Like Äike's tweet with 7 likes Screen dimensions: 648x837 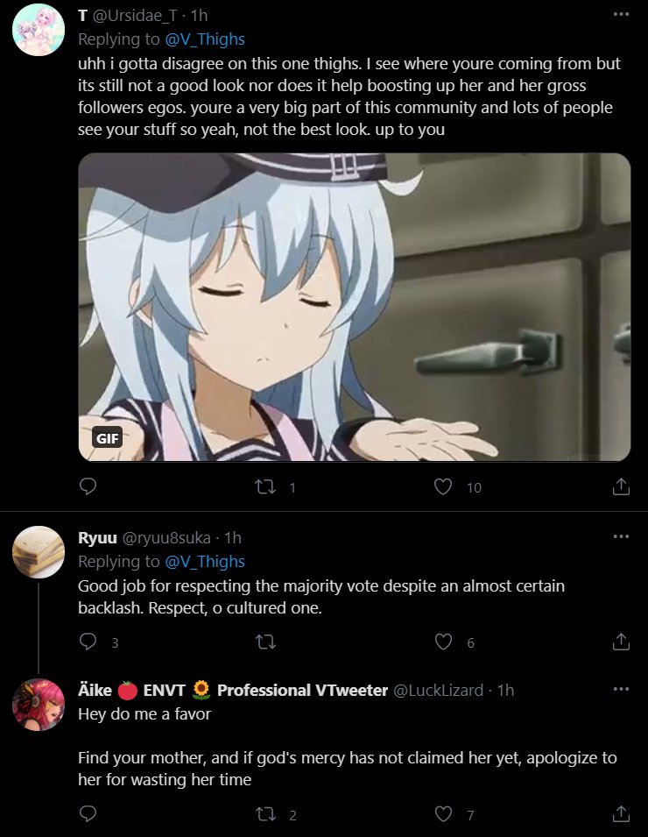pyautogui.click(x=443, y=814)
